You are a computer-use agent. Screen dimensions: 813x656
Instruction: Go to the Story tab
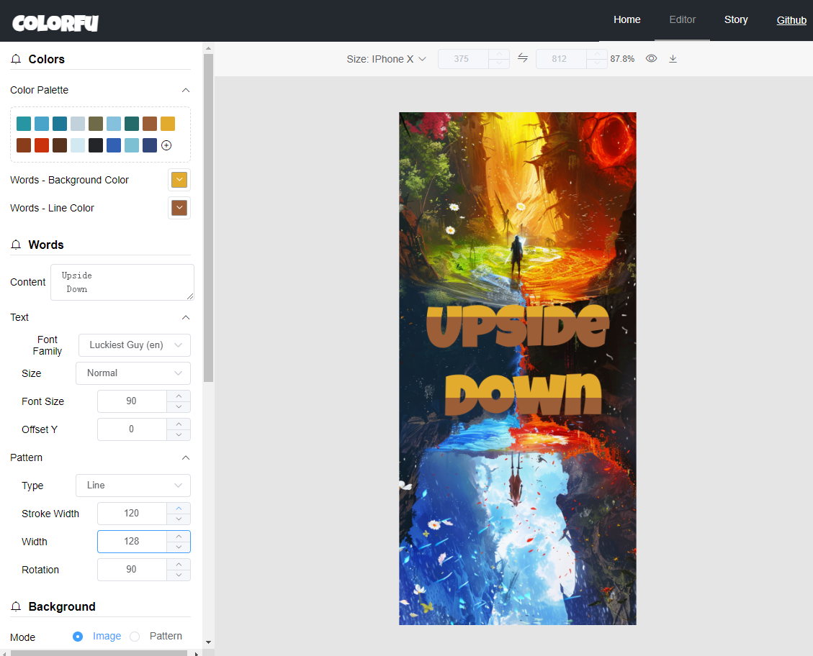tap(736, 19)
